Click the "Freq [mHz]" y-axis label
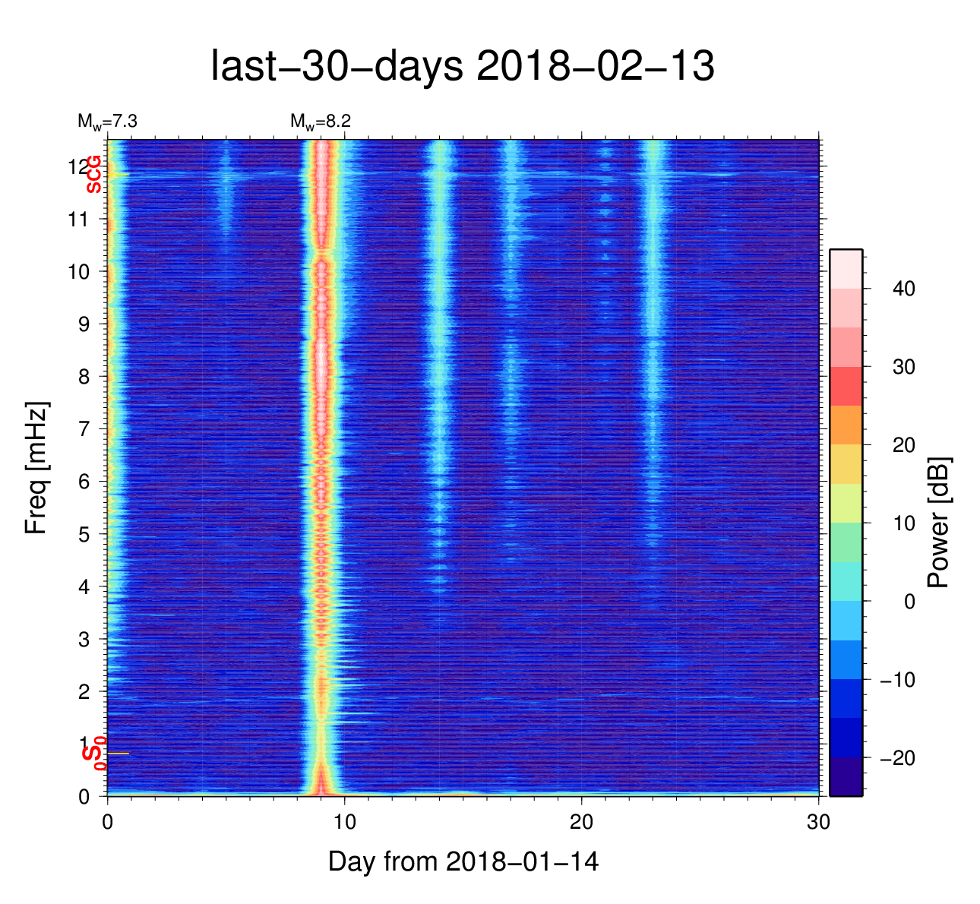 36,468
